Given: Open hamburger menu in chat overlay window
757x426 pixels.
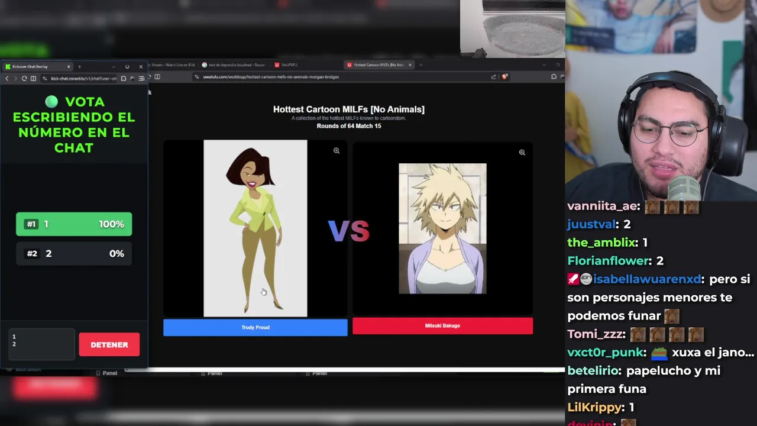Looking at the screenshot, I should pyautogui.click(x=141, y=78).
